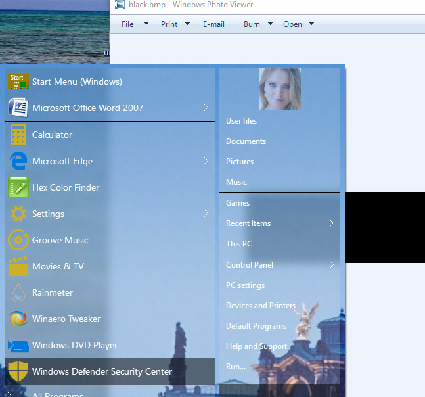425x397 pixels.
Task: Open Documents from the Start menu
Action: [x=246, y=141]
